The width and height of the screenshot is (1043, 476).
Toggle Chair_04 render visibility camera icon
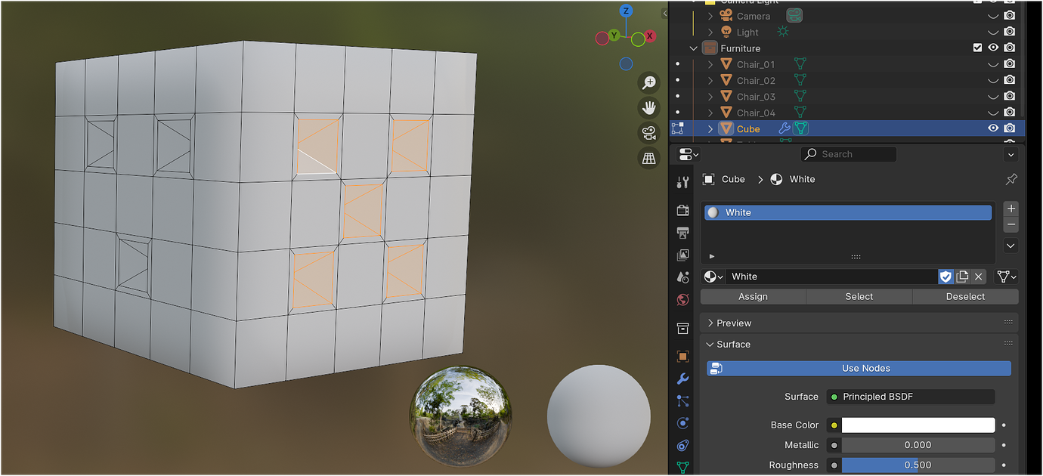click(x=1009, y=113)
